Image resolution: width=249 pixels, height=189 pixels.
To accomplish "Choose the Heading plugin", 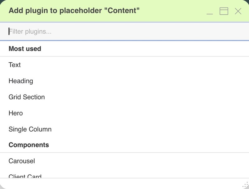I will coord(125,81).
